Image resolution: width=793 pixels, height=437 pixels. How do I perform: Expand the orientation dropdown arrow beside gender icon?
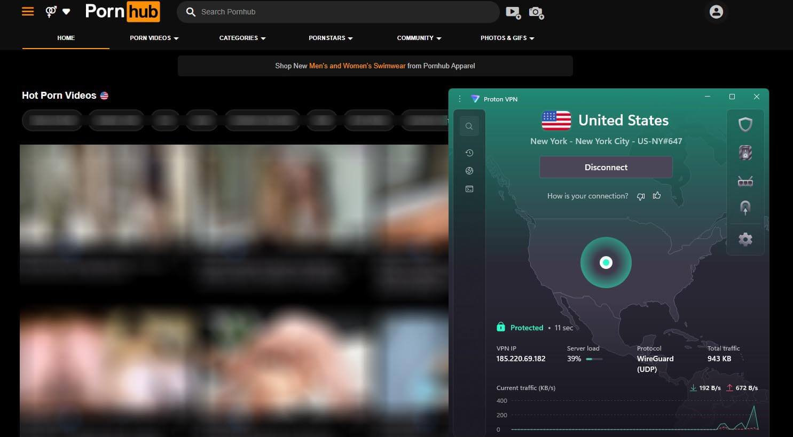[66, 12]
